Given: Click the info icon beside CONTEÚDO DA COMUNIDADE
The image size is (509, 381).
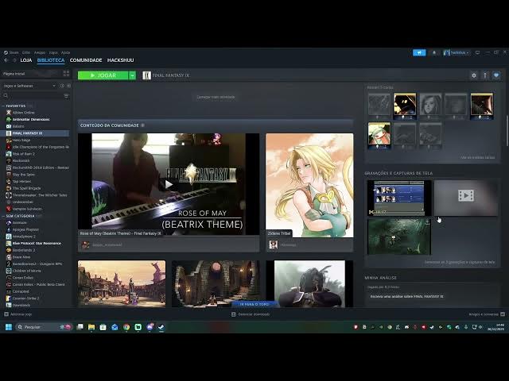Looking at the screenshot, I should [x=142, y=125].
